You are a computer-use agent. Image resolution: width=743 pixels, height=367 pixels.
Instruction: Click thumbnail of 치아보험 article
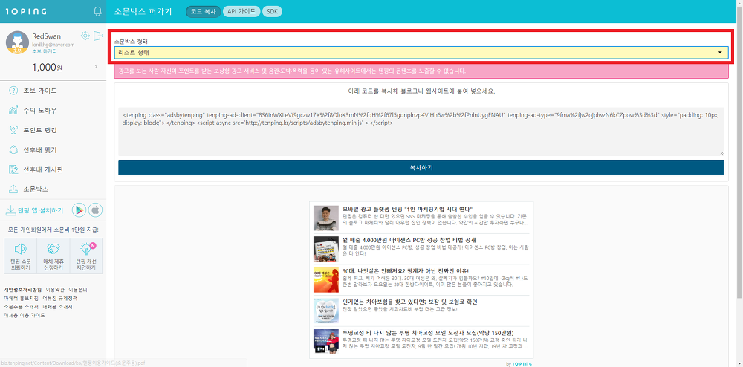click(x=326, y=311)
